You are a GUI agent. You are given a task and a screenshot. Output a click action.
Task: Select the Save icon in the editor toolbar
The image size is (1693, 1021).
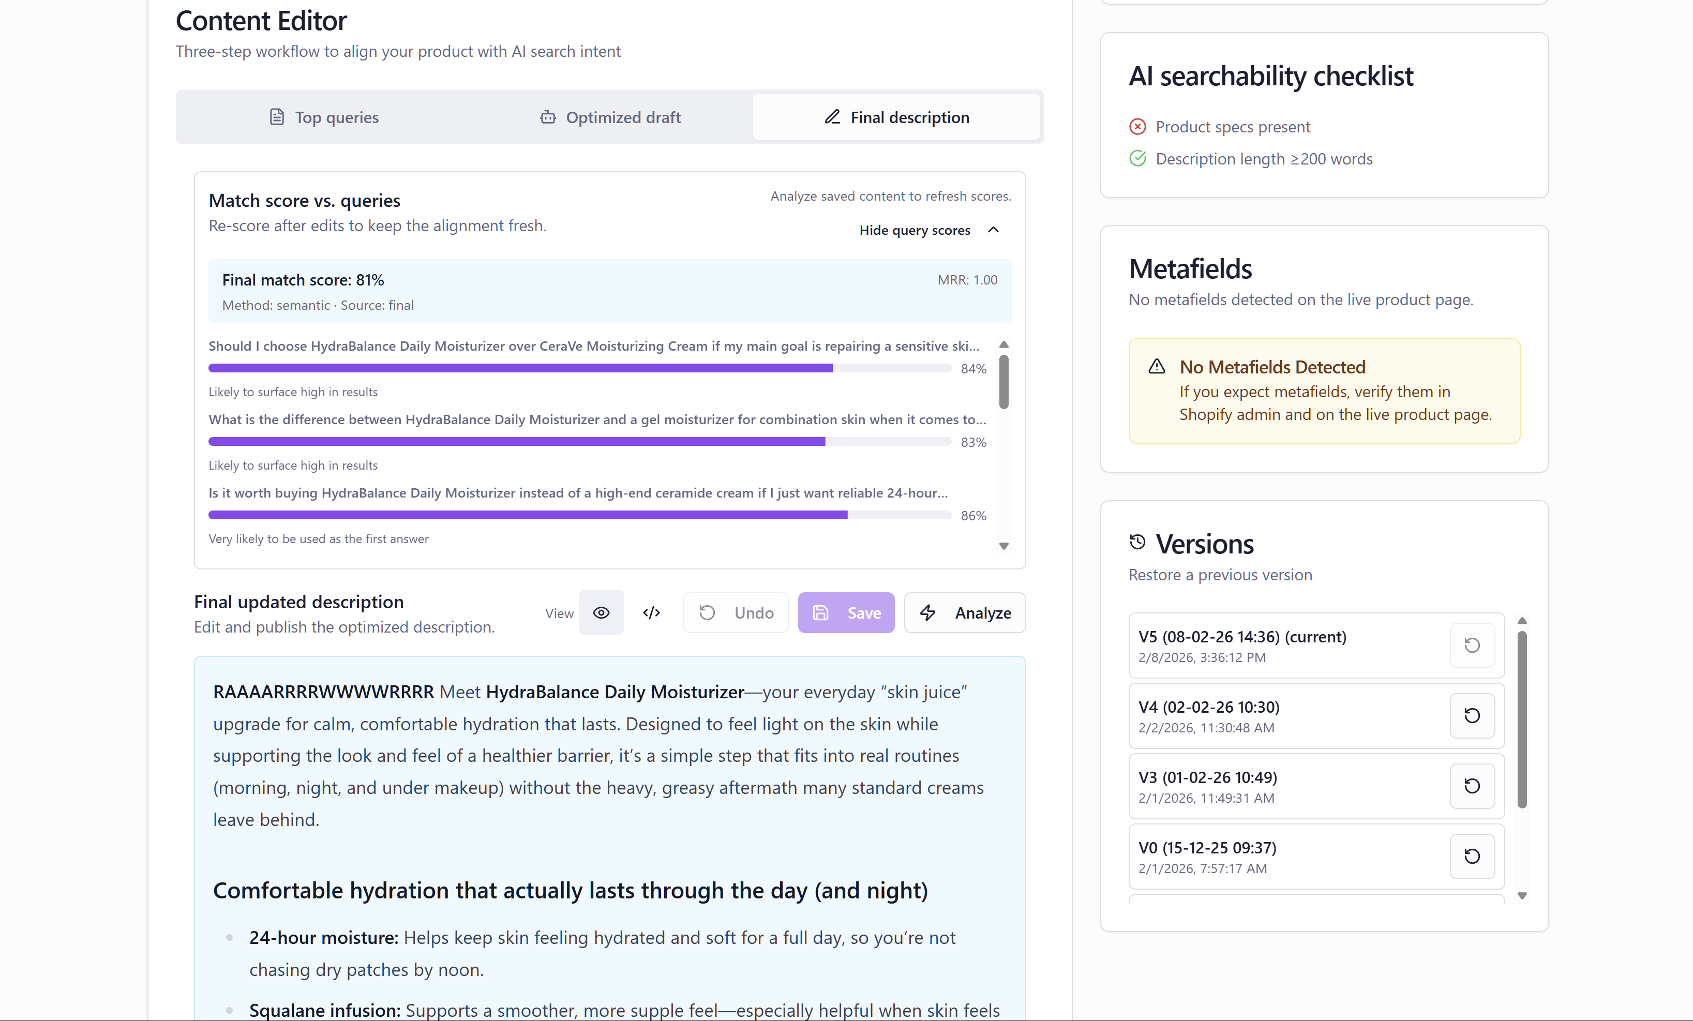pyautogui.click(x=821, y=612)
